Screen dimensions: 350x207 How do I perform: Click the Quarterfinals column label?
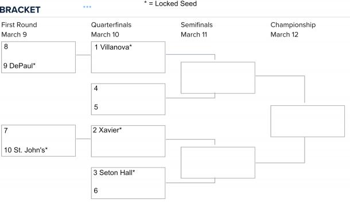click(x=111, y=25)
